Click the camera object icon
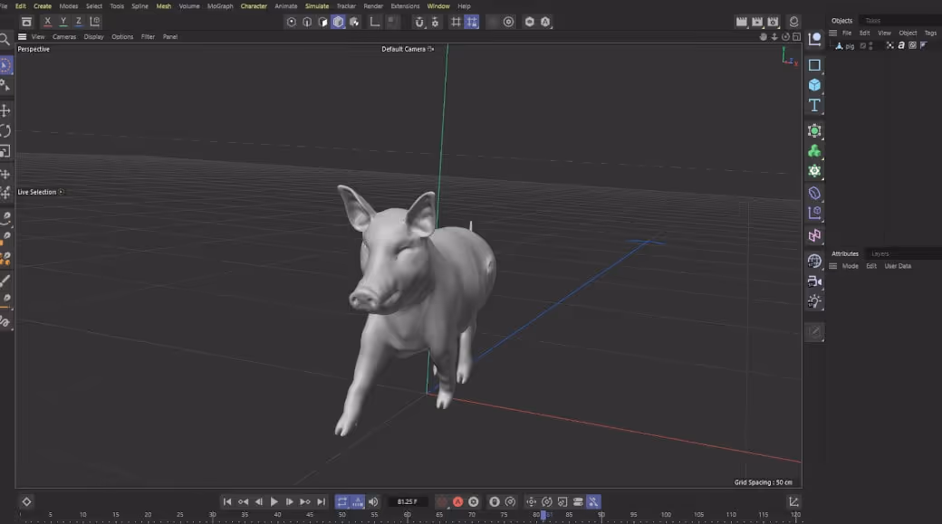Image resolution: width=942 pixels, height=524 pixels. pyautogui.click(x=814, y=281)
